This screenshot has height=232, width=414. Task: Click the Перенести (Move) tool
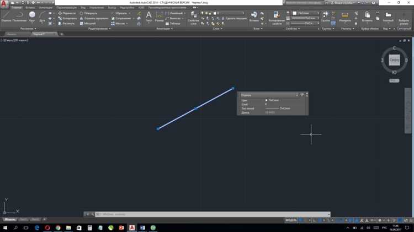click(x=67, y=13)
